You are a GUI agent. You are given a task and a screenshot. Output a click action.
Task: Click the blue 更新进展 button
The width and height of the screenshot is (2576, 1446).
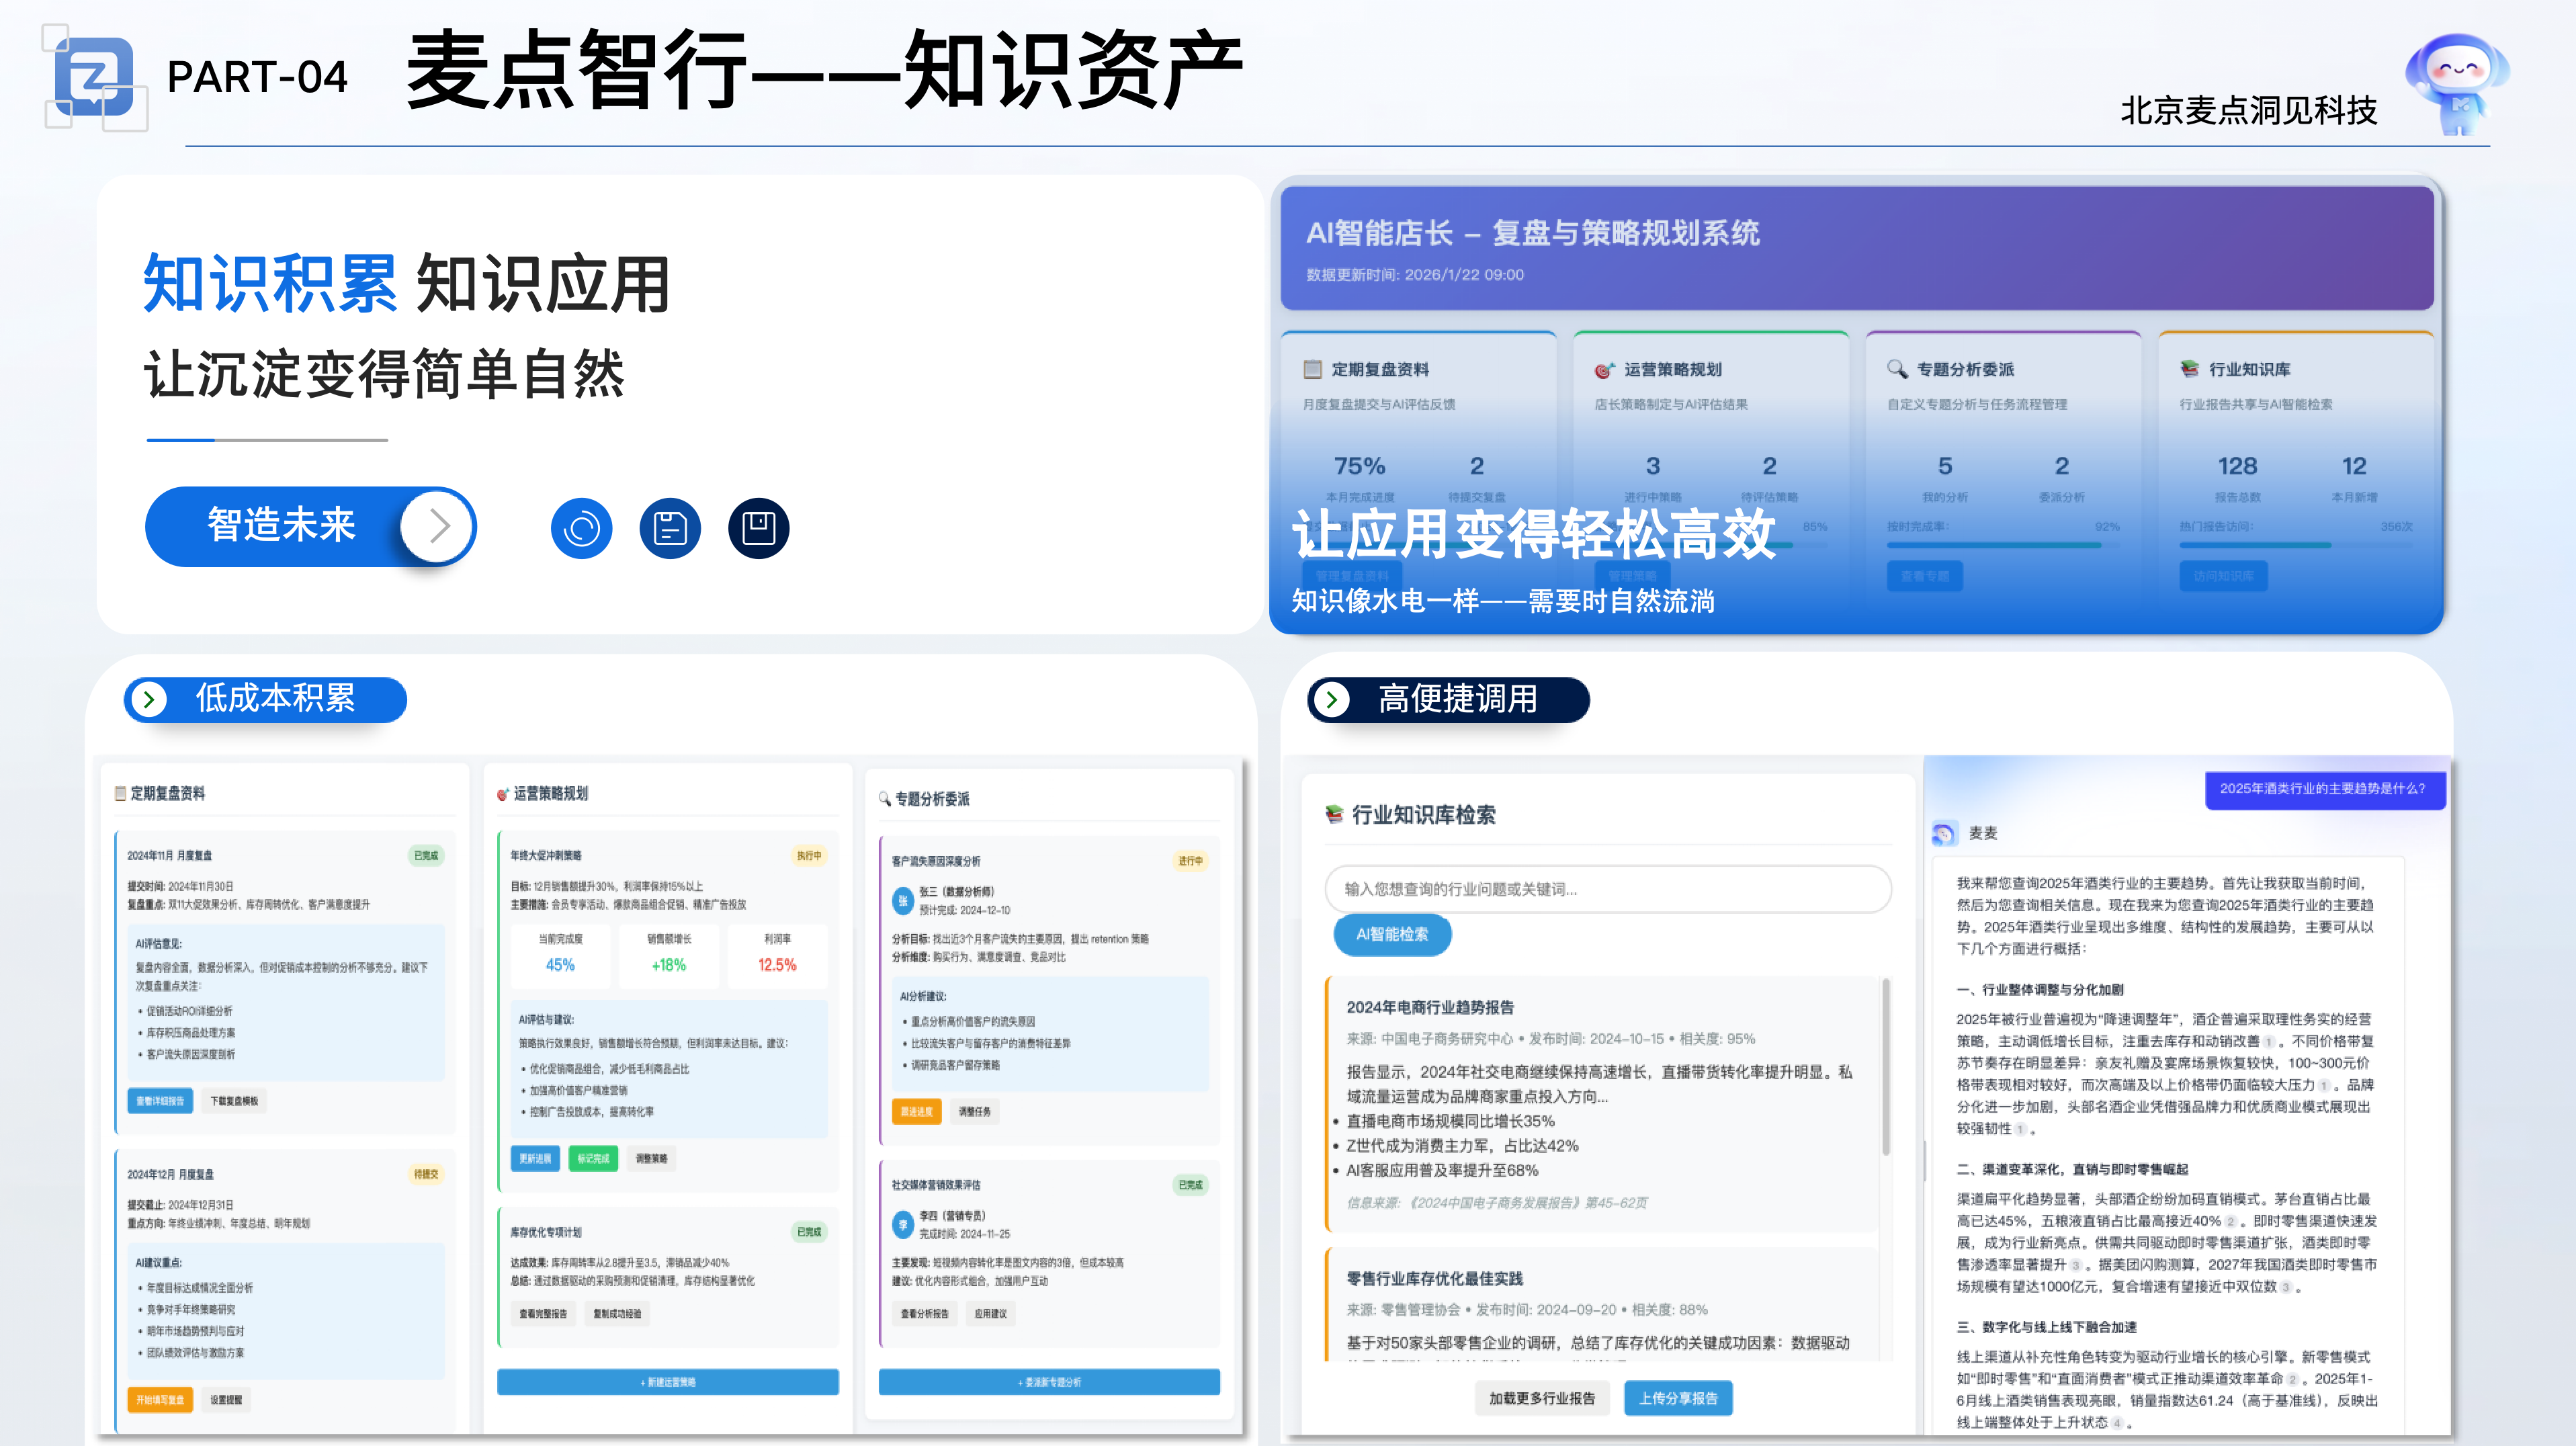(x=535, y=1158)
